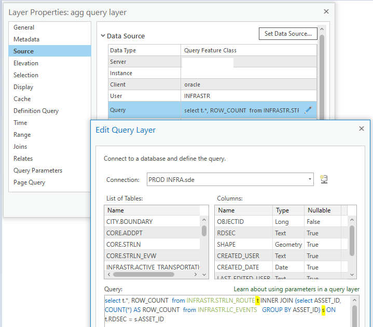Close the Layer Properties window
The width and height of the screenshot is (373, 327).
[326, 11]
